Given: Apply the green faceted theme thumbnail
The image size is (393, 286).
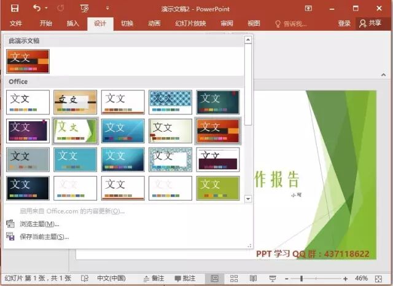Looking at the screenshot, I should click(x=75, y=131).
